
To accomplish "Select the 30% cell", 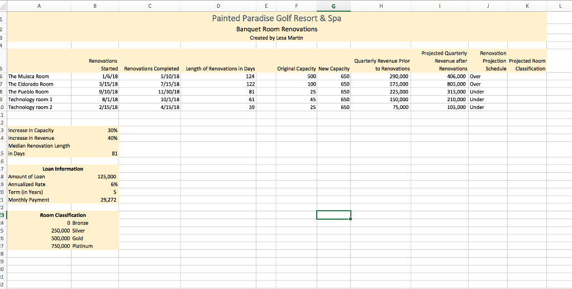I will pyautogui.click(x=95, y=130).
